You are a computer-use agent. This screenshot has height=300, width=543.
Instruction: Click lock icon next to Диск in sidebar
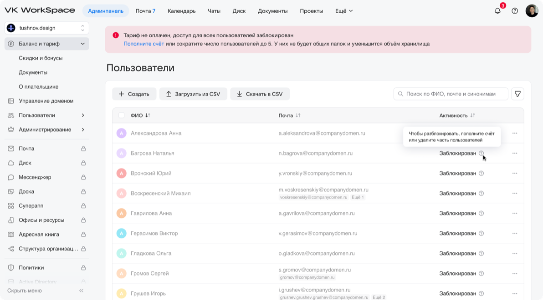click(x=83, y=163)
